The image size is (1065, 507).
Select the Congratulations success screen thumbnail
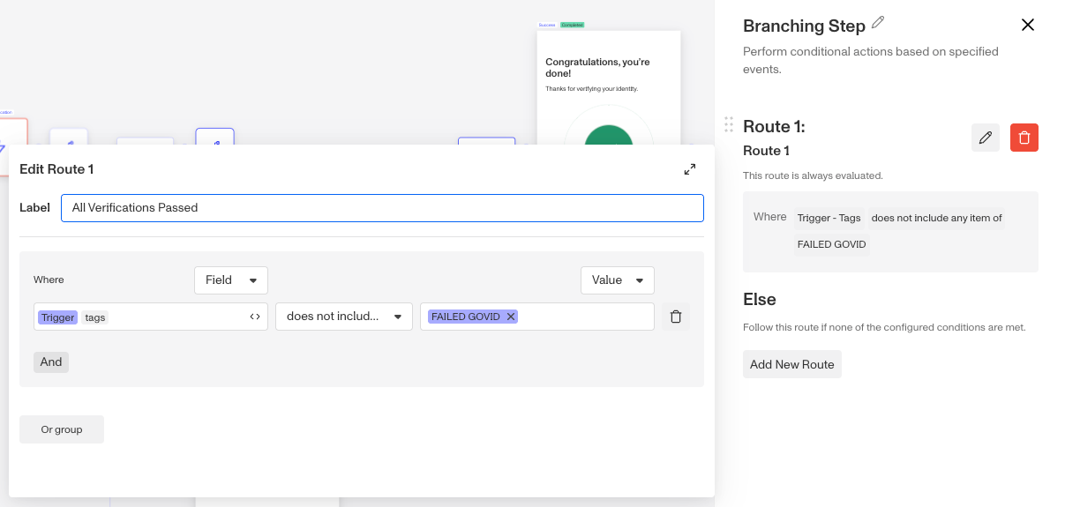pos(609,88)
